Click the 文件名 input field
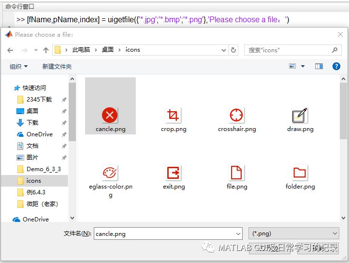The width and height of the screenshot is (349, 263). tap(168, 234)
